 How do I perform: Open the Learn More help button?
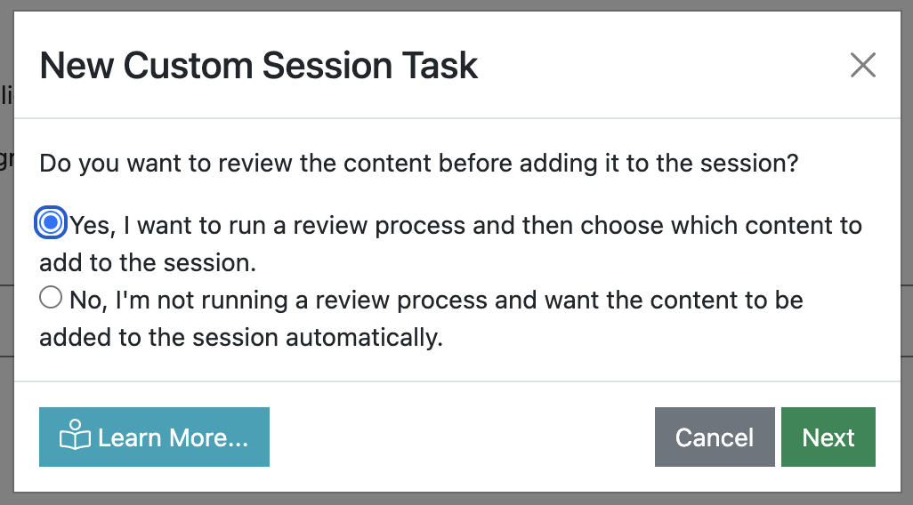(154, 437)
